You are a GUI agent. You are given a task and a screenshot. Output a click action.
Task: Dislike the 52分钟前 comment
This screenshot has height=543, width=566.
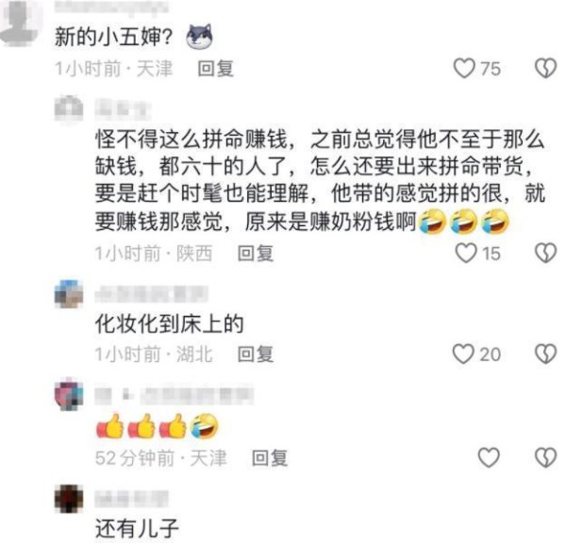tap(545, 457)
